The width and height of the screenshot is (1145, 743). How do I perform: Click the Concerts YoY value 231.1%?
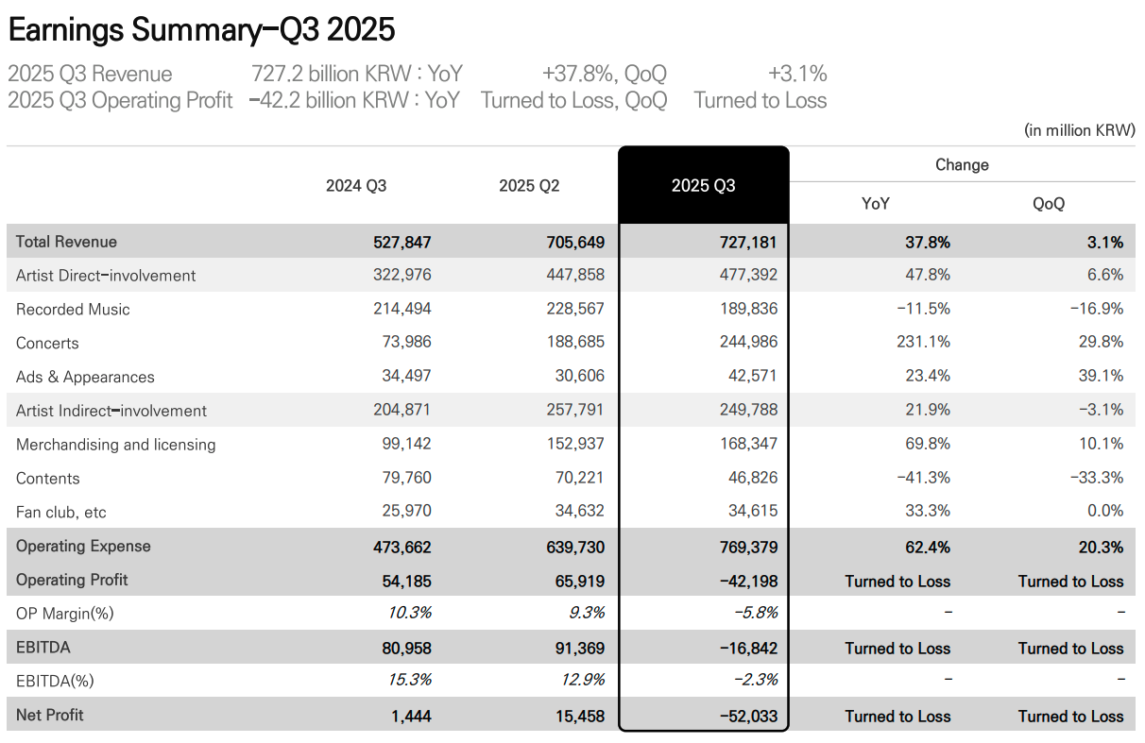(926, 344)
